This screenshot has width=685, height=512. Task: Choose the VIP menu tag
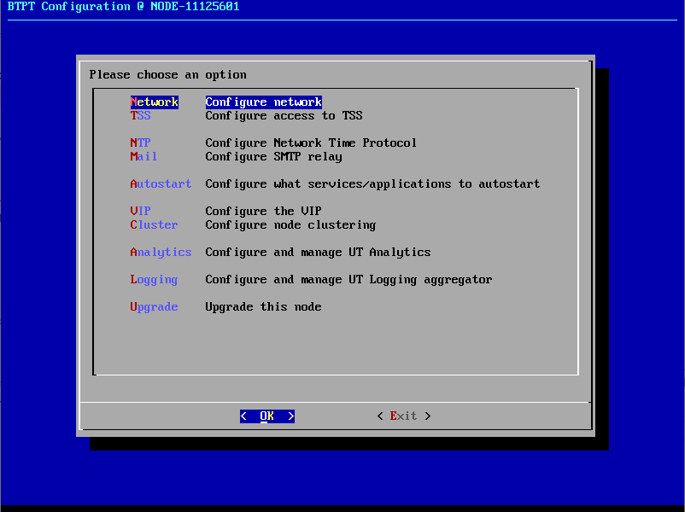tap(140, 211)
